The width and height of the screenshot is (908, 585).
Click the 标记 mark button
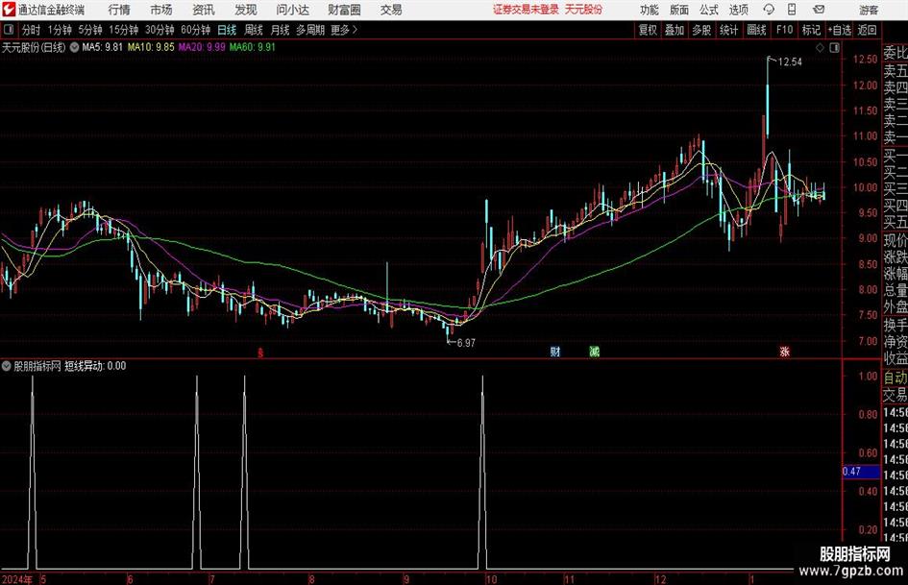coord(811,30)
